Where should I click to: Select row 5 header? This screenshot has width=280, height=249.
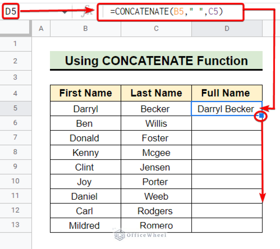(x=15, y=108)
